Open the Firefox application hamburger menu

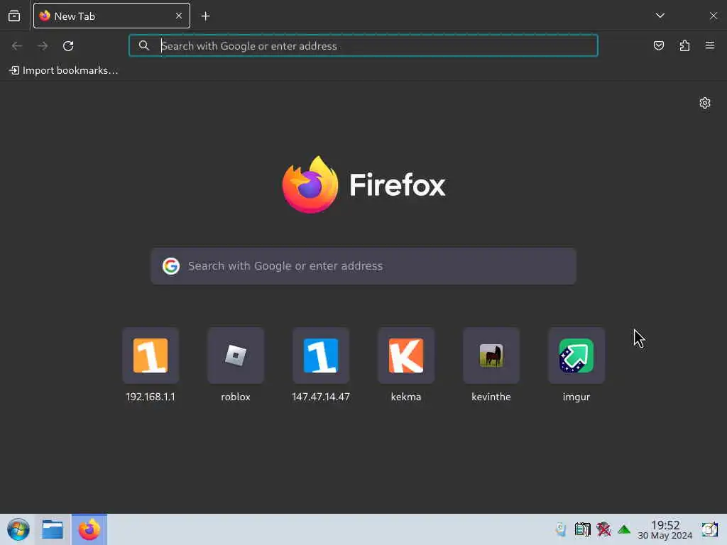[710, 45]
